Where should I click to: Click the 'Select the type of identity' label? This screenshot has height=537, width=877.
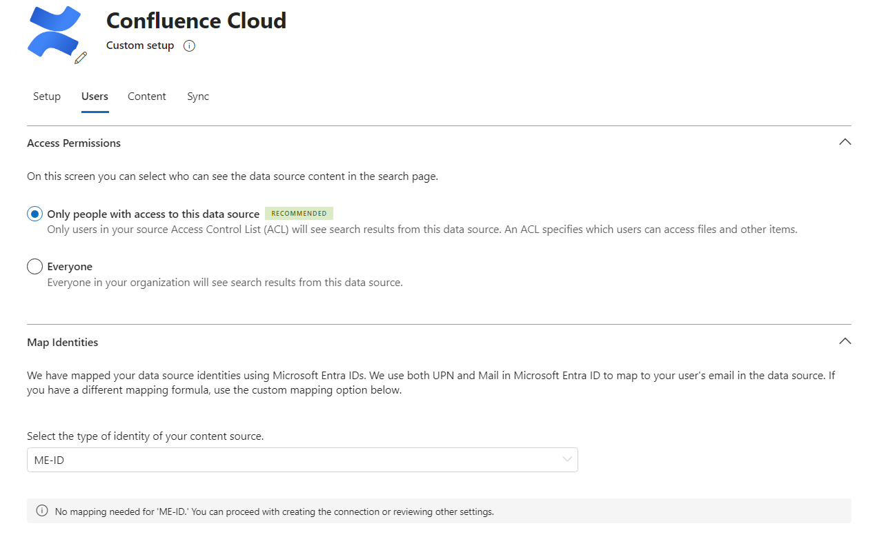[145, 436]
